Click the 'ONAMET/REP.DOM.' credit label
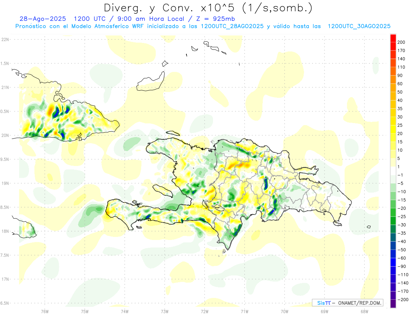Image resolution: width=409 pixels, height=316 pixels. 360,303
